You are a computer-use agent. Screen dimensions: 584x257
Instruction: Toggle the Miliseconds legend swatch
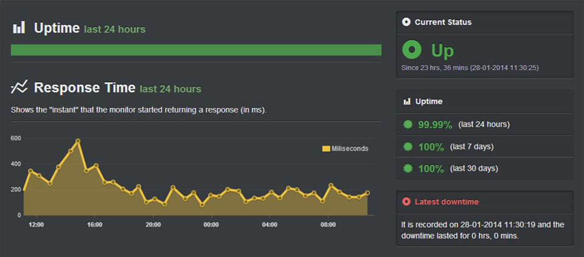click(326, 149)
